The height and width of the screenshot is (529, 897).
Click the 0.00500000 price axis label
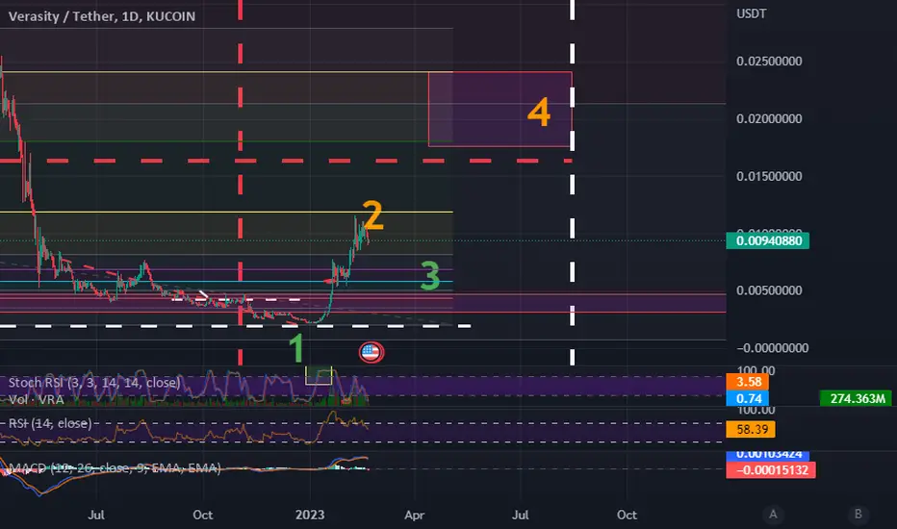[x=769, y=290]
